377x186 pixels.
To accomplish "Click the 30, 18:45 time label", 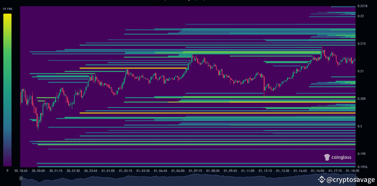I will (x=21, y=171).
